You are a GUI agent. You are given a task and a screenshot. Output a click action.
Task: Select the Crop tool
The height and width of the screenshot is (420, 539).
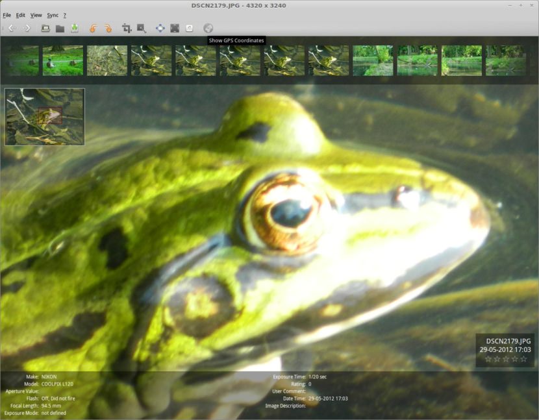pyautogui.click(x=126, y=28)
